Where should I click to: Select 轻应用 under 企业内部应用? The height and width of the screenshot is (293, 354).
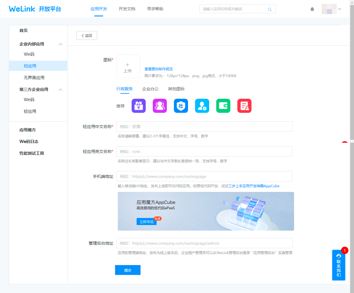pos(38,66)
